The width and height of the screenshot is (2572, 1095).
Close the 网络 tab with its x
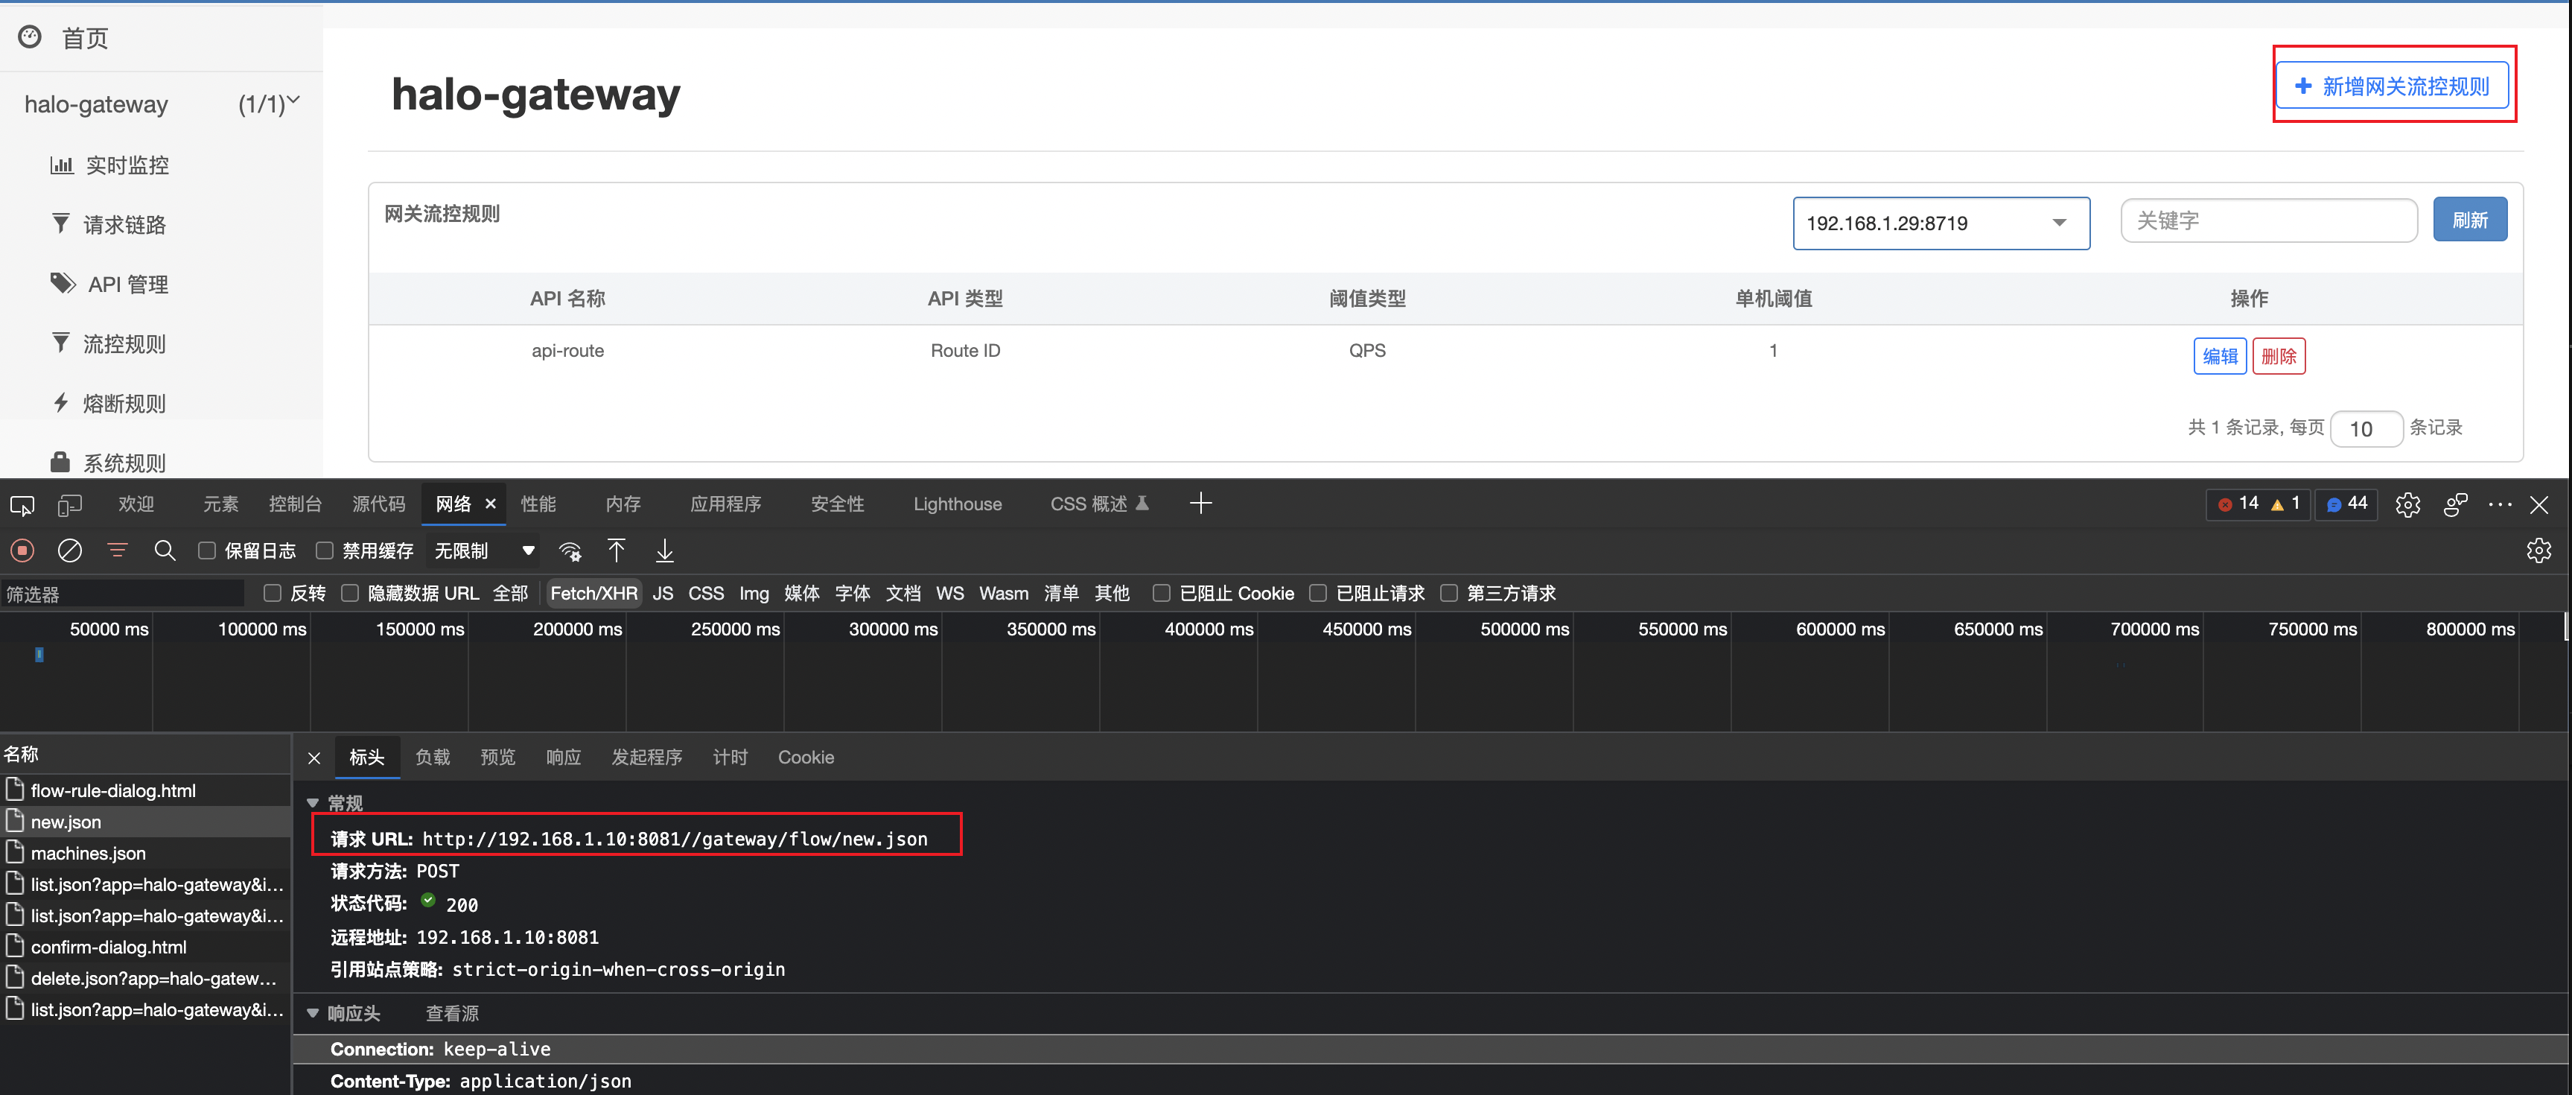click(x=490, y=504)
